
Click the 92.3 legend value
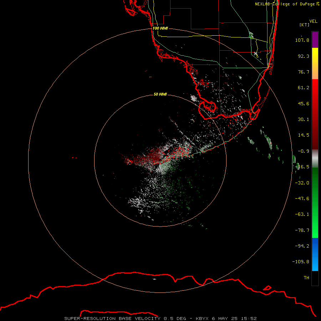coord(304,56)
